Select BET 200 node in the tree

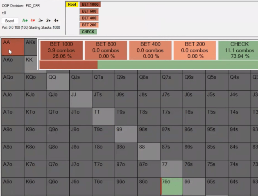(x=89, y=25)
